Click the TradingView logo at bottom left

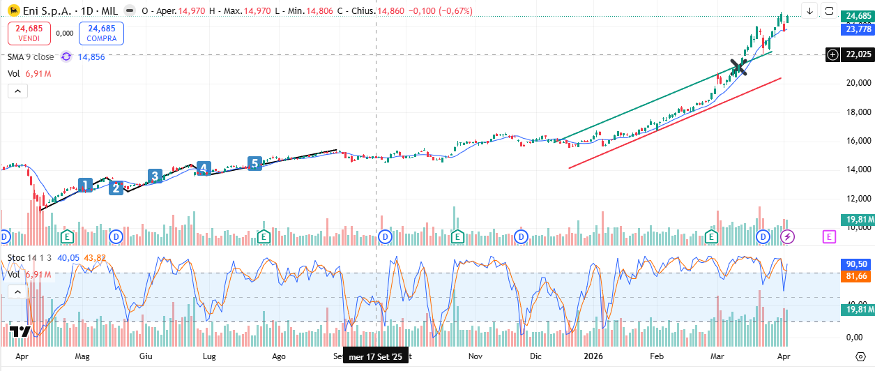pyautogui.click(x=20, y=331)
